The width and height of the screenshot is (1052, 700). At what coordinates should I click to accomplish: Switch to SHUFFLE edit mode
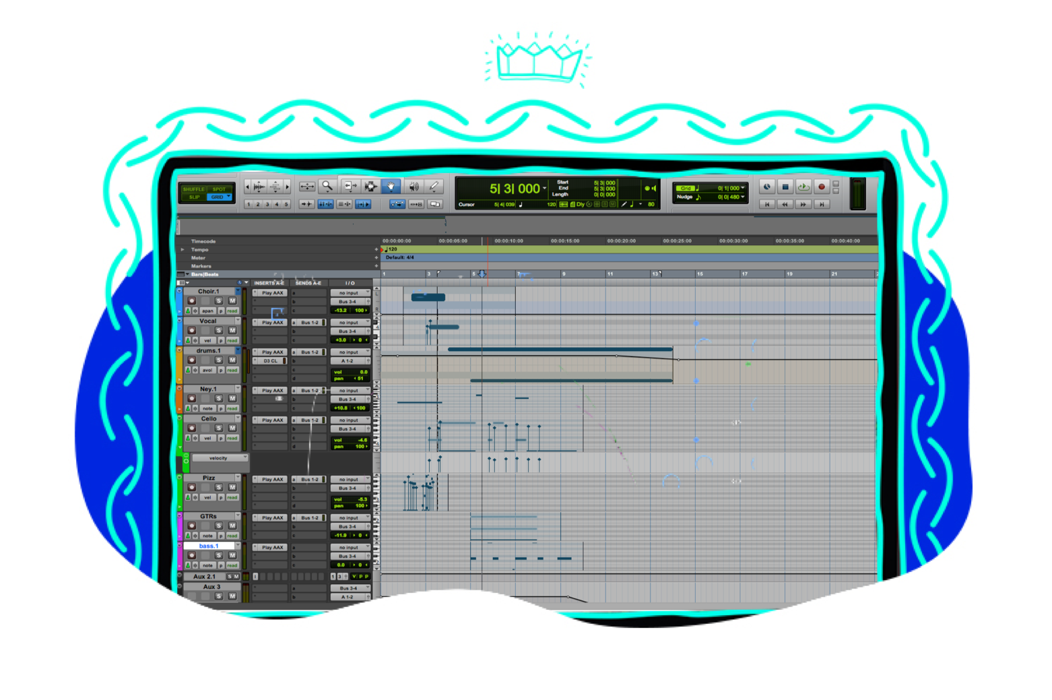click(194, 189)
